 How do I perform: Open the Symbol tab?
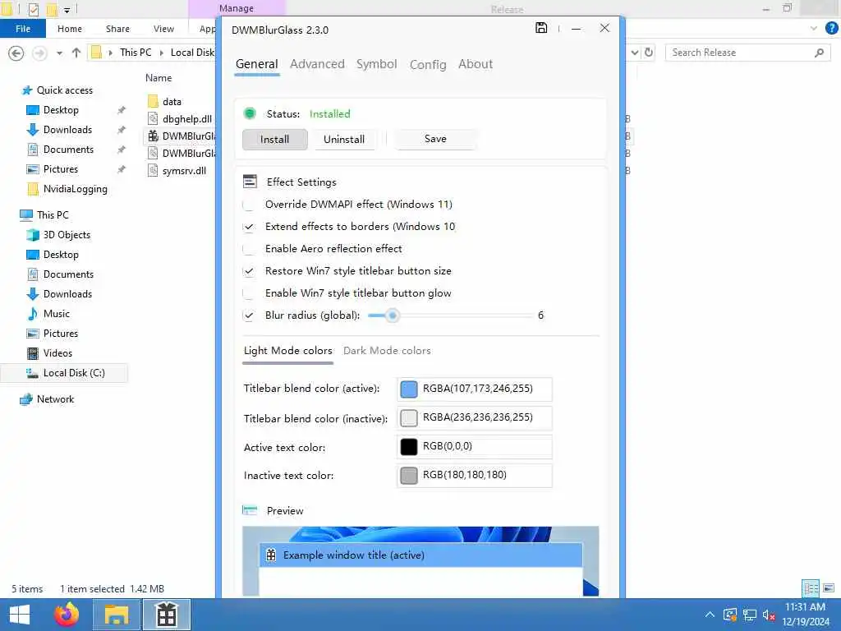[x=376, y=64]
